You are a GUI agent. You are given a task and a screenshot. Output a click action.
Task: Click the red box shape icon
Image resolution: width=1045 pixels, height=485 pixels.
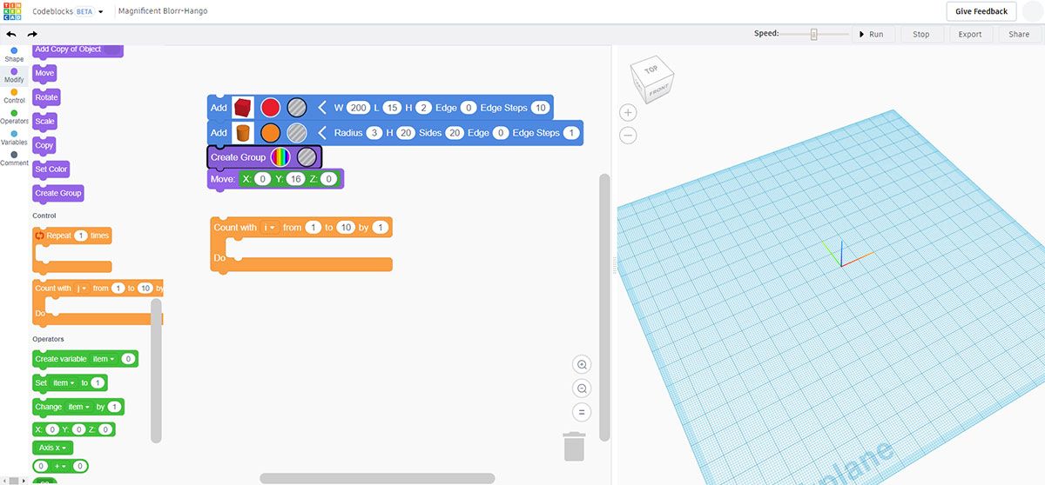pos(243,108)
